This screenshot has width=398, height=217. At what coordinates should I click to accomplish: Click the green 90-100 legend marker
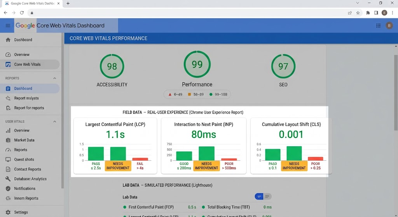(x=211, y=94)
